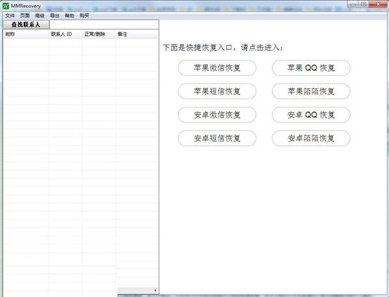
Task: Open the 导出 menu
Action: tap(55, 16)
